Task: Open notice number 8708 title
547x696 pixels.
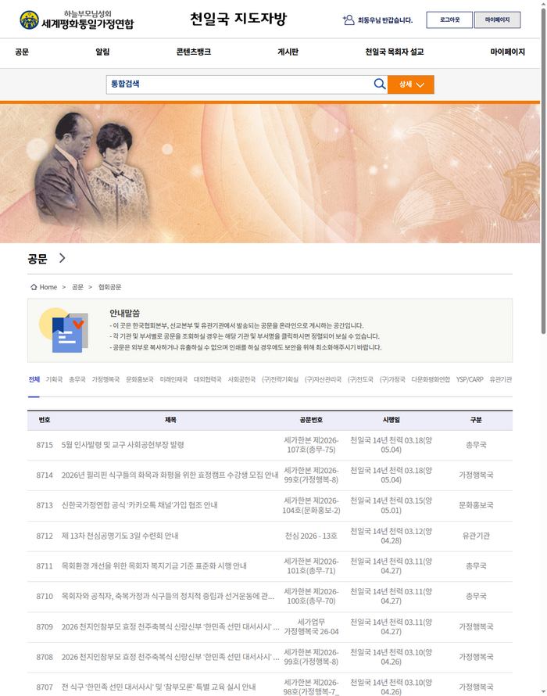Action: [170, 657]
